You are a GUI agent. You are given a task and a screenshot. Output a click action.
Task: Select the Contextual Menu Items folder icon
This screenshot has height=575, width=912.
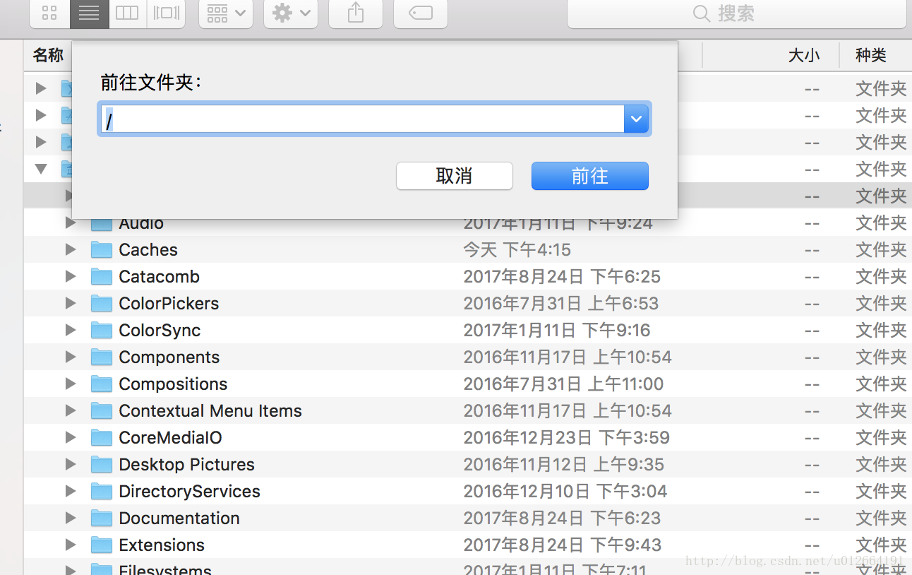102,410
